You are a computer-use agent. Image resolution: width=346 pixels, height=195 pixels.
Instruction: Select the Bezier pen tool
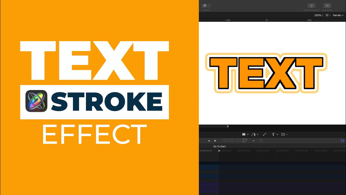click(x=253, y=134)
